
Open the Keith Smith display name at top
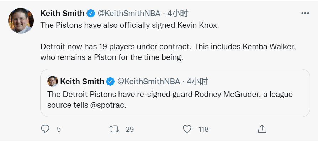63,14
